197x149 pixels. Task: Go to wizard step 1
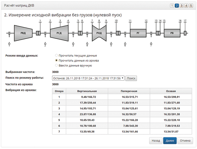[172, 5]
